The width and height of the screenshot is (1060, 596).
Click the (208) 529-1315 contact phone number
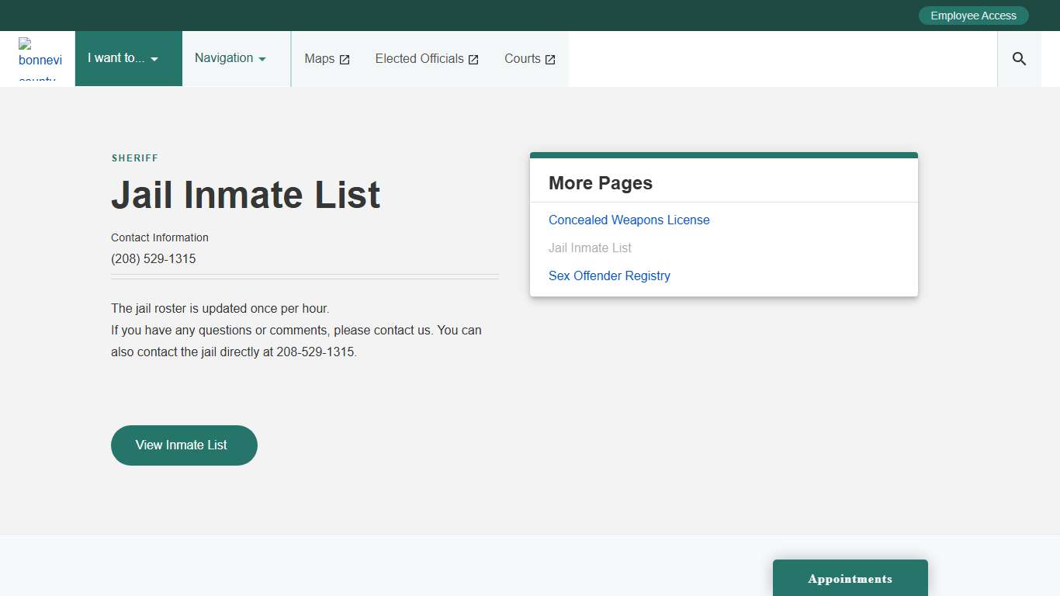153,258
